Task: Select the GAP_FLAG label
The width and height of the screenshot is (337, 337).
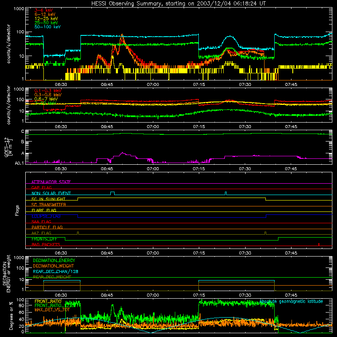Action: coord(41,187)
